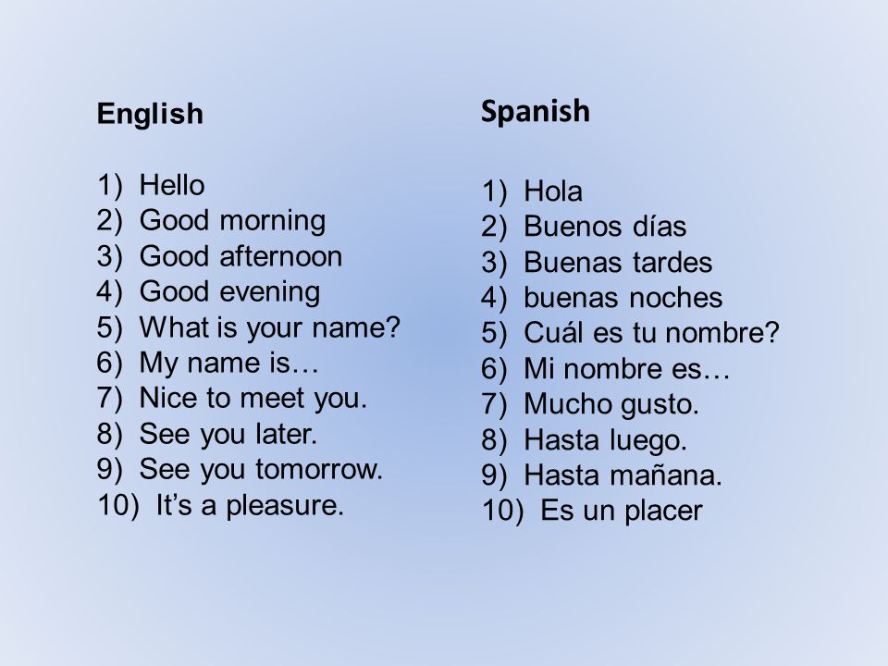Image resolution: width=888 pixels, height=666 pixels.
Task: Click Cuál es tu nombre? line
Action: pyautogui.click(x=652, y=333)
